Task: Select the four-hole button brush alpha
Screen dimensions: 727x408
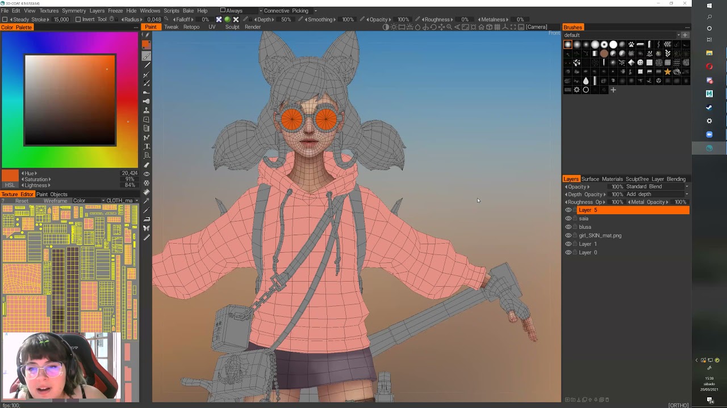Action: pos(640,62)
